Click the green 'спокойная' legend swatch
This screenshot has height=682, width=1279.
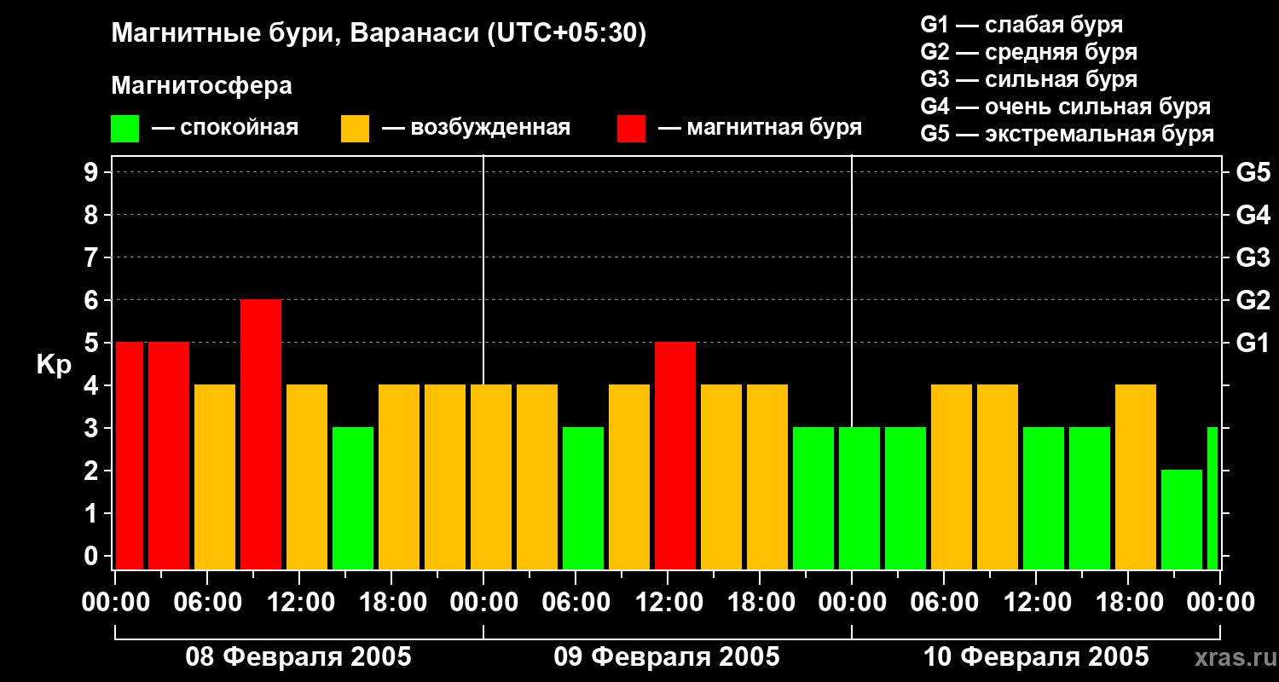(x=124, y=129)
